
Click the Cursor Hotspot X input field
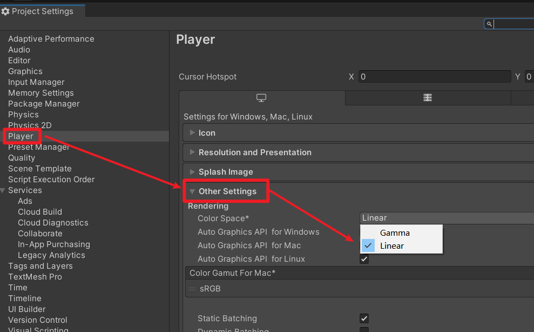pos(434,77)
